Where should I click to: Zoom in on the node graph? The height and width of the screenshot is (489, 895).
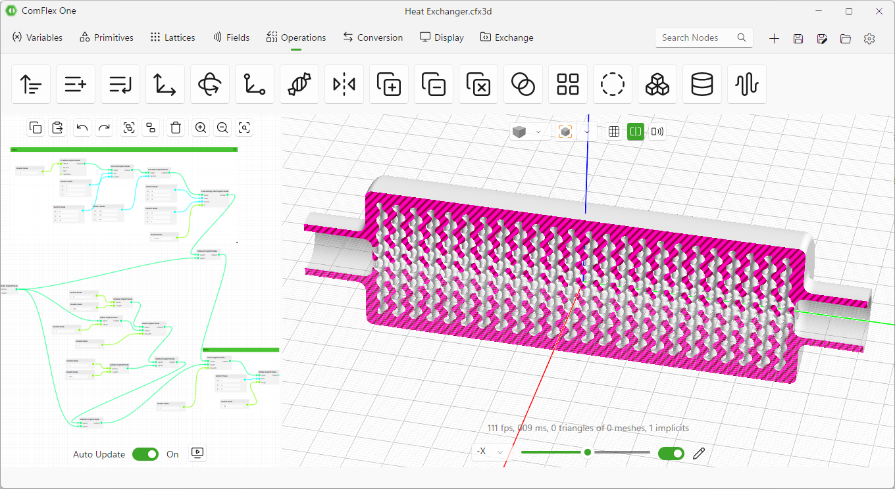pyautogui.click(x=201, y=128)
